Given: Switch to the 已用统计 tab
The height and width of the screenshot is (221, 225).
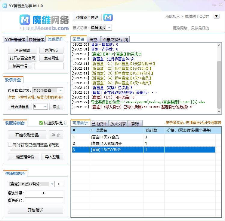Looking at the screenshot, I should (x=99, y=124).
